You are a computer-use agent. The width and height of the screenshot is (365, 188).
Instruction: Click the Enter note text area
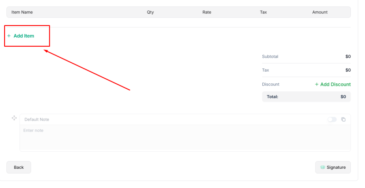tap(185, 137)
